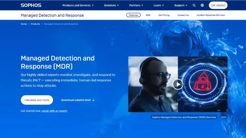Viewport: 246px width, 138px height.
Task: Expand the Partners menu
Action: tap(136, 5)
